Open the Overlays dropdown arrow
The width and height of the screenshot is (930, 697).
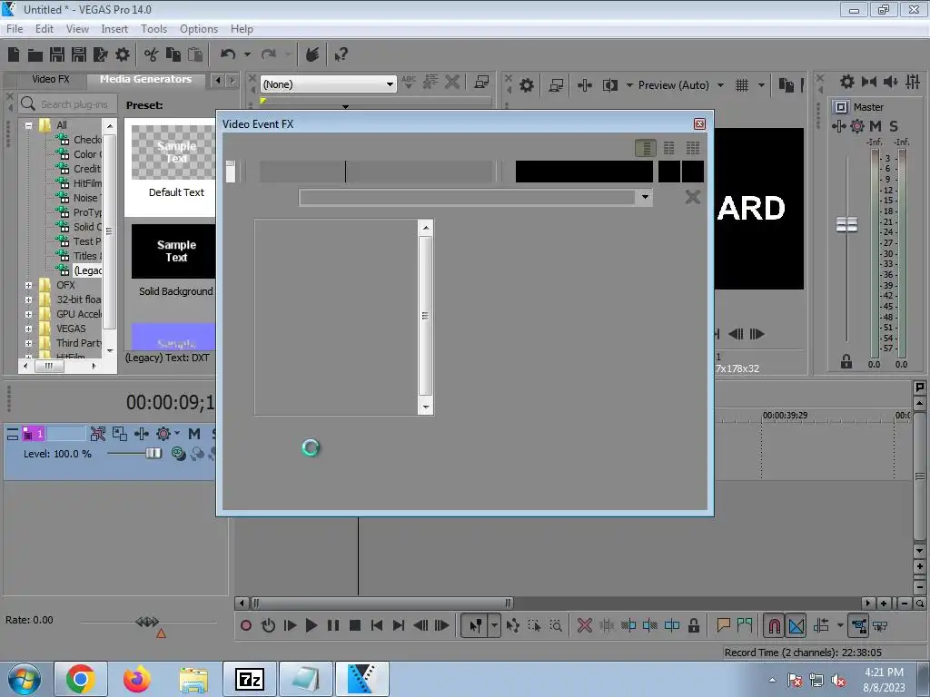(762, 85)
